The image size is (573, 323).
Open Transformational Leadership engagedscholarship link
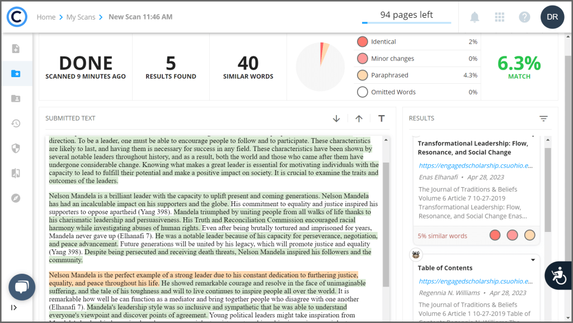click(476, 165)
